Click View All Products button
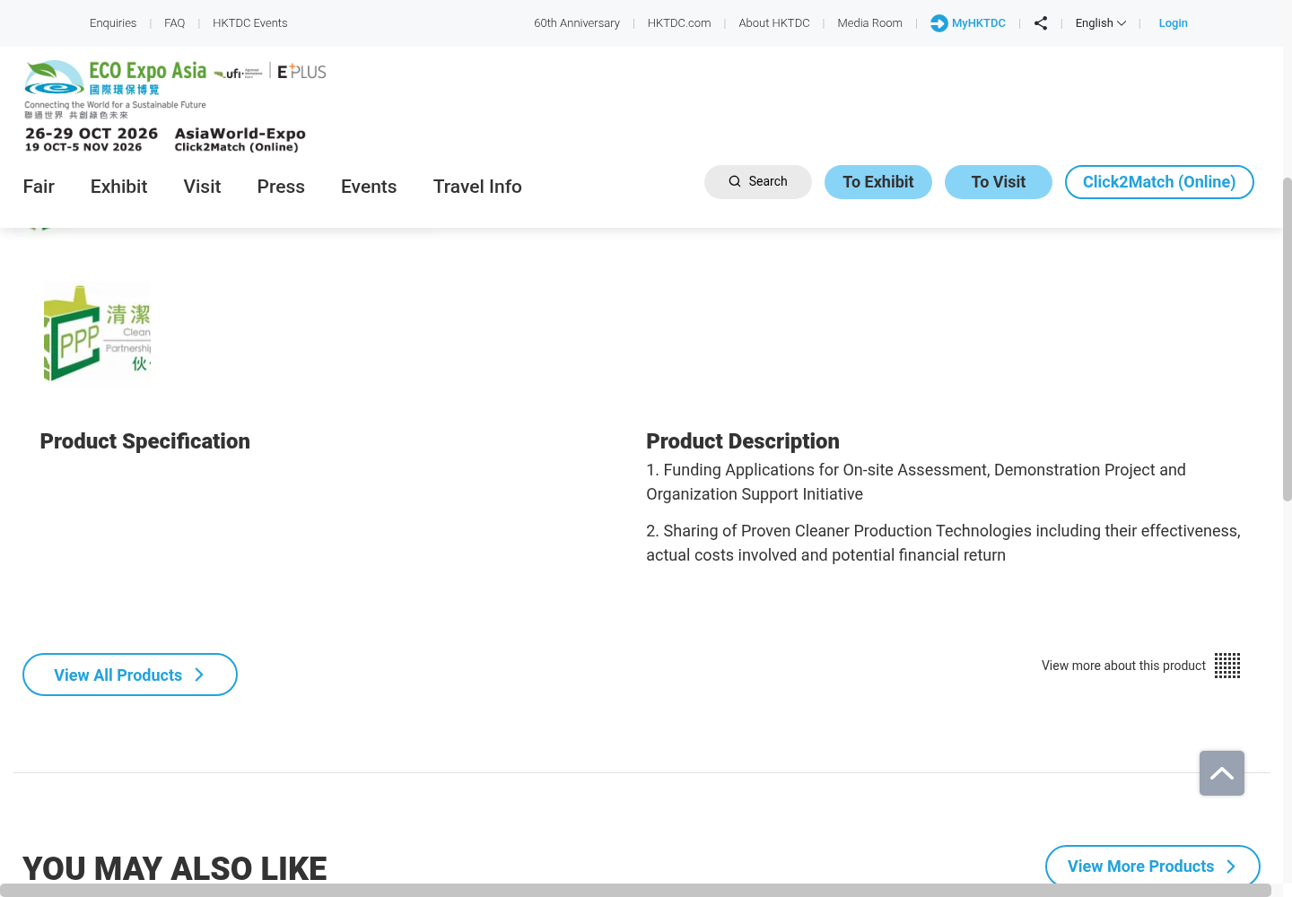The width and height of the screenshot is (1292, 897). pyautogui.click(x=130, y=675)
